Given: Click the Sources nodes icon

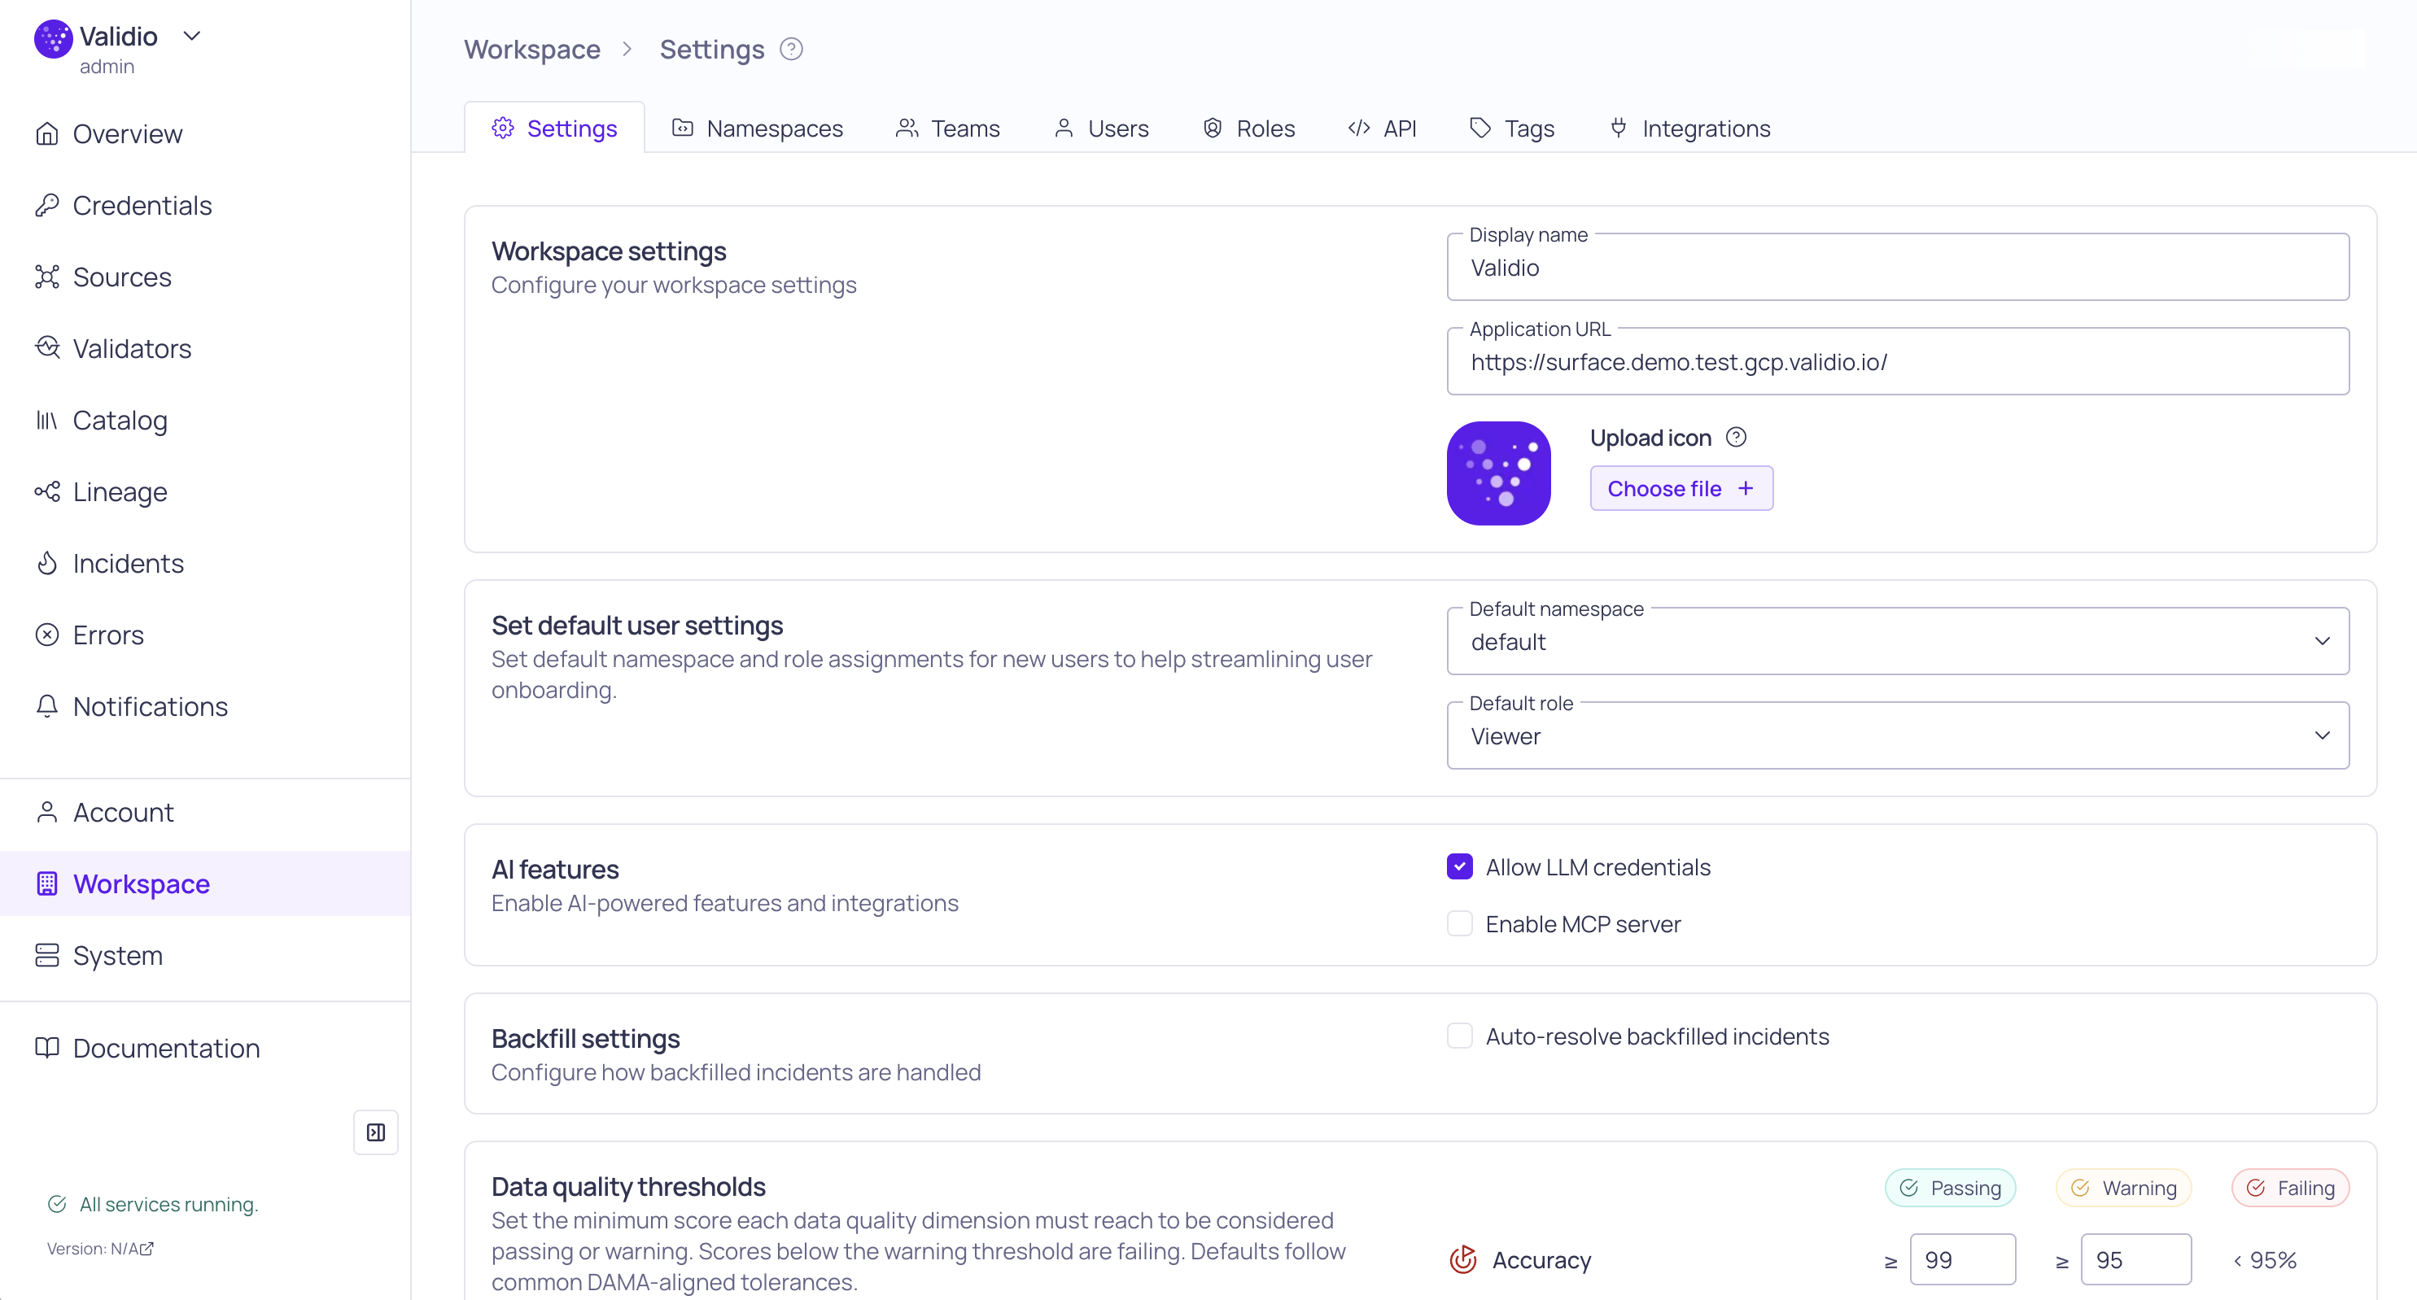Looking at the screenshot, I should tap(47, 277).
